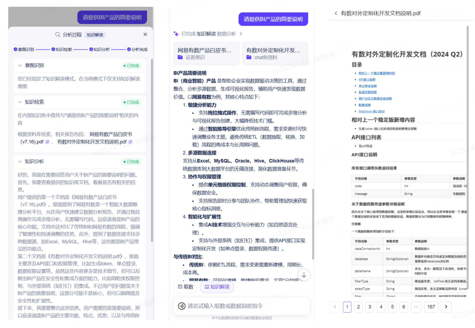This screenshot has height=328, width=475.
Task: Go to next PDF page
Action: (446, 307)
